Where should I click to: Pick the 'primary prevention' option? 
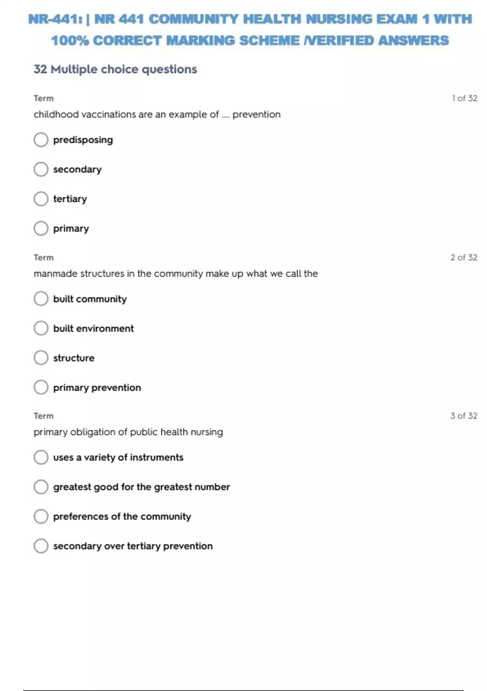coord(41,387)
